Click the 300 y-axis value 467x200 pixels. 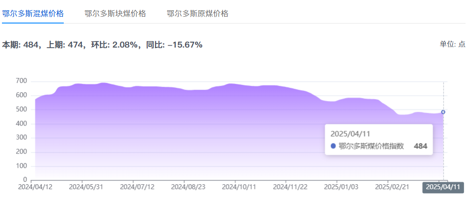pos(21,138)
